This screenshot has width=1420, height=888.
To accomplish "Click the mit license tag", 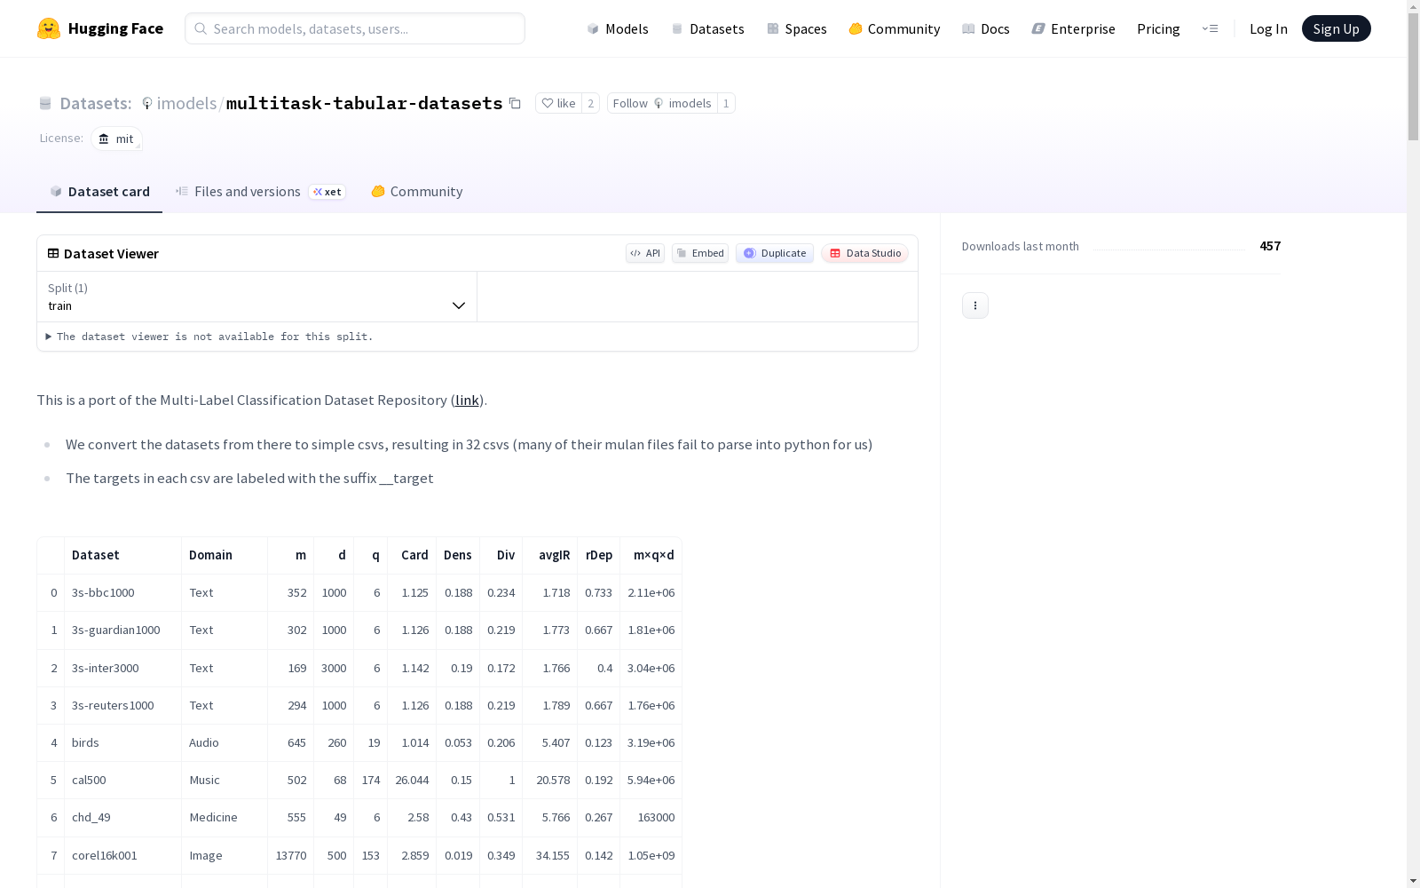I will (116, 139).
